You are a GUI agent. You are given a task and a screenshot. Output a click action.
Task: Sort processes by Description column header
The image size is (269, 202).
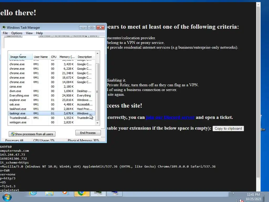click(85, 57)
